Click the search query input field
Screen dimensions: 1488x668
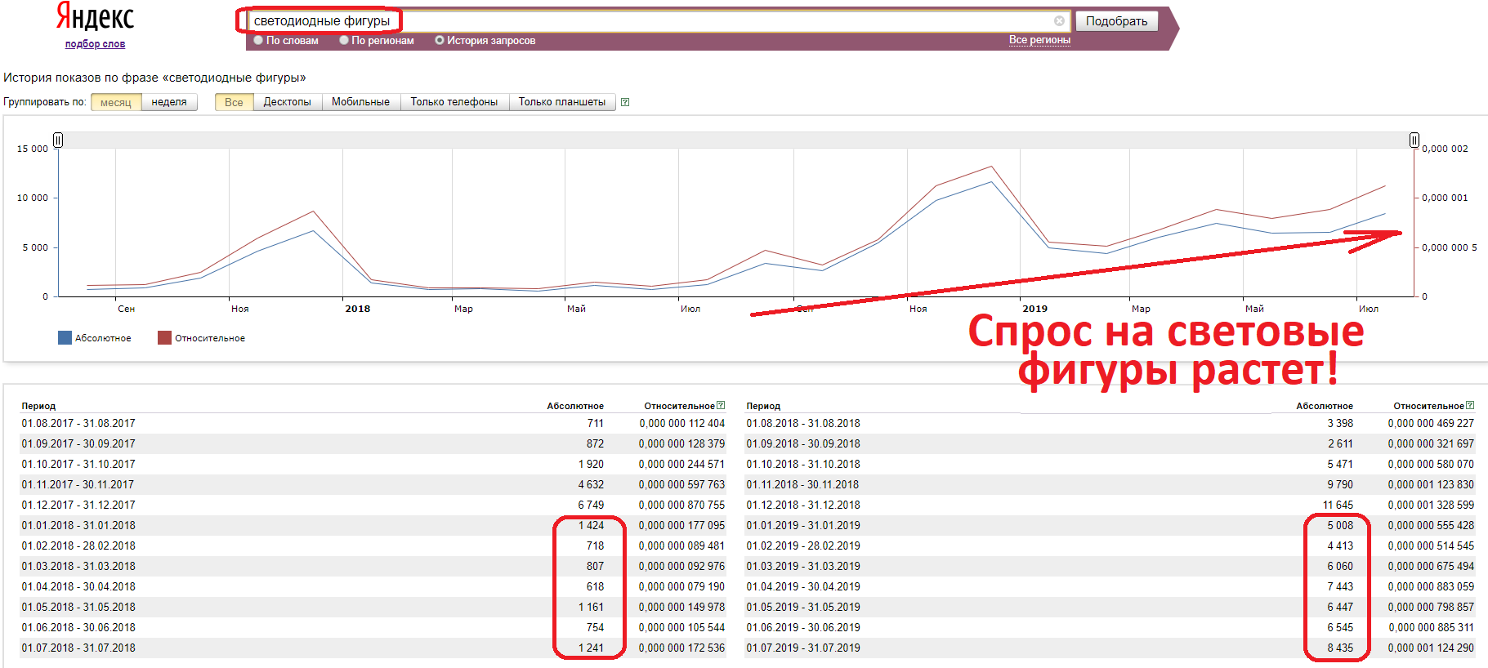pyautogui.click(x=654, y=21)
